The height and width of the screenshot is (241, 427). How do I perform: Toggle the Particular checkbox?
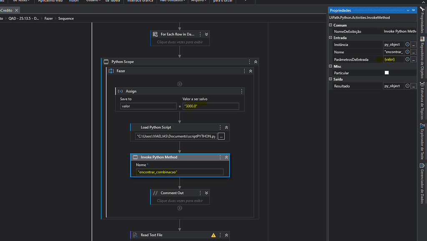387,73
